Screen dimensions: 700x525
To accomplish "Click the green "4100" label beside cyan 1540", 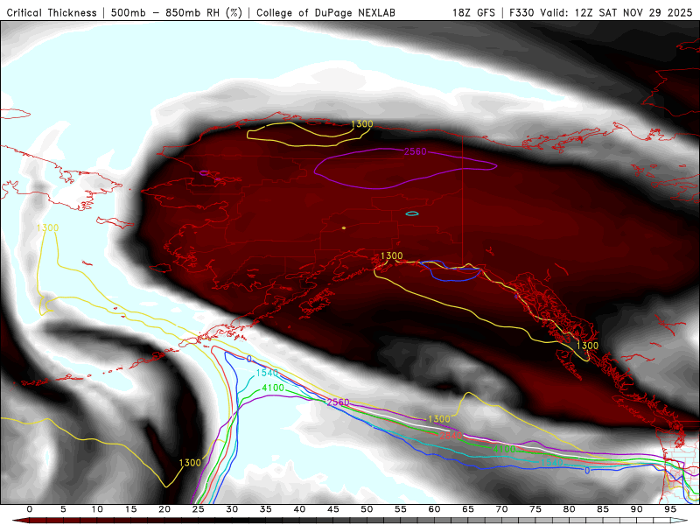I will click(273, 388).
